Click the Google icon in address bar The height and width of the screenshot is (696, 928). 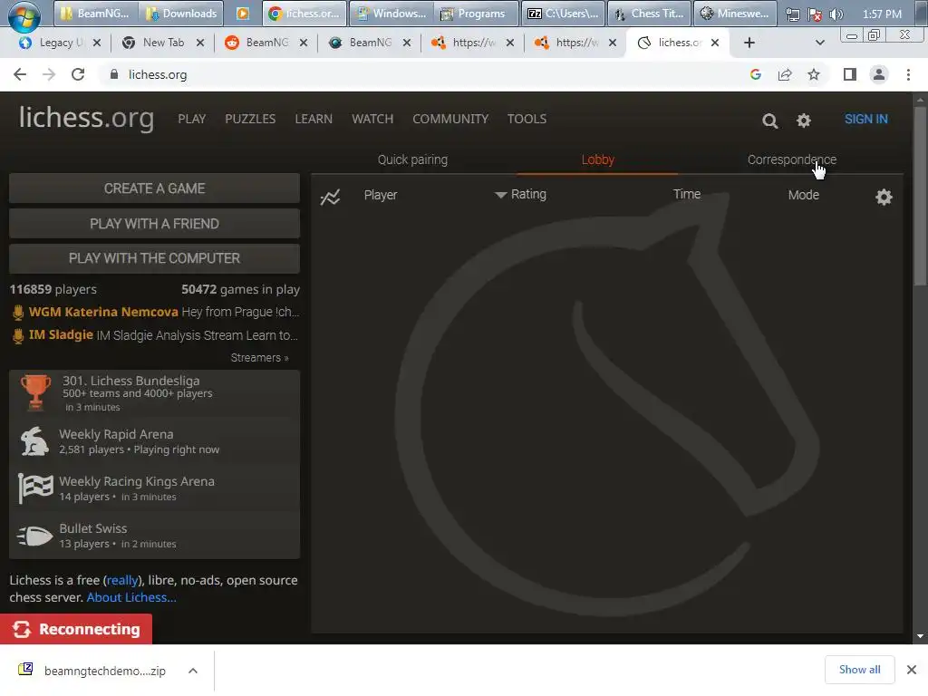click(755, 74)
